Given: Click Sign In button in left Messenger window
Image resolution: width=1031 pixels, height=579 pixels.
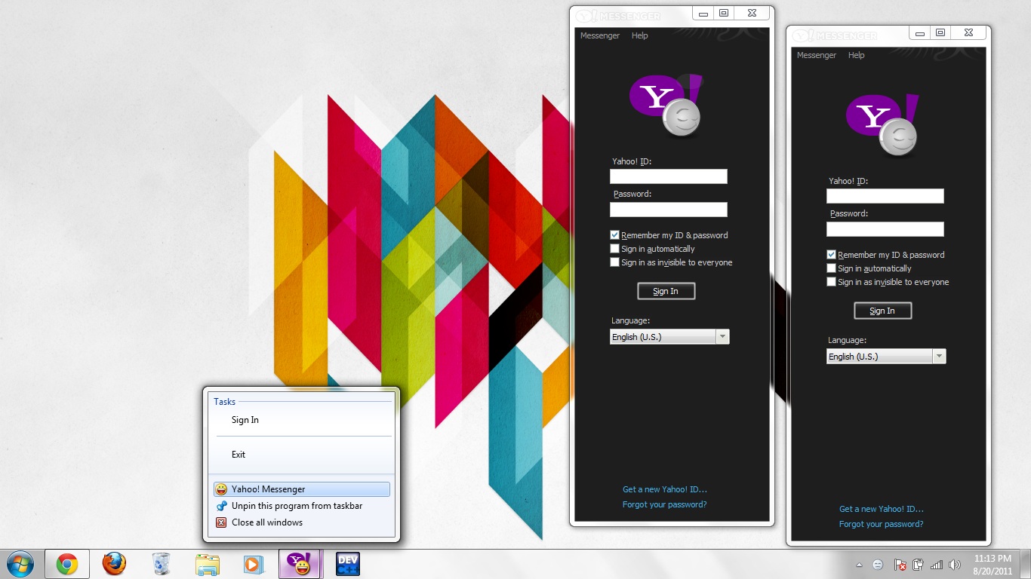Looking at the screenshot, I should 666,291.
